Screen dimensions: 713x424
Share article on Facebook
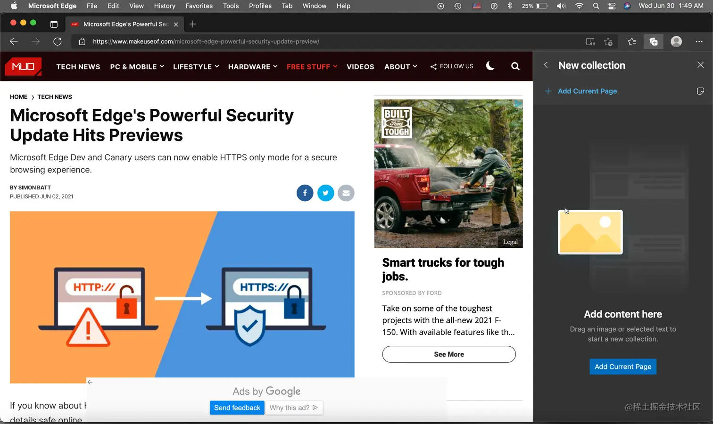coord(305,193)
